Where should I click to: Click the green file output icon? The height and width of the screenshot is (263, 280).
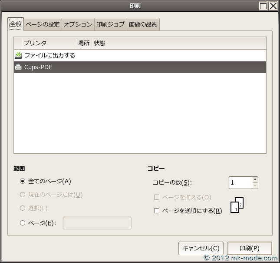pyautogui.click(x=18, y=55)
